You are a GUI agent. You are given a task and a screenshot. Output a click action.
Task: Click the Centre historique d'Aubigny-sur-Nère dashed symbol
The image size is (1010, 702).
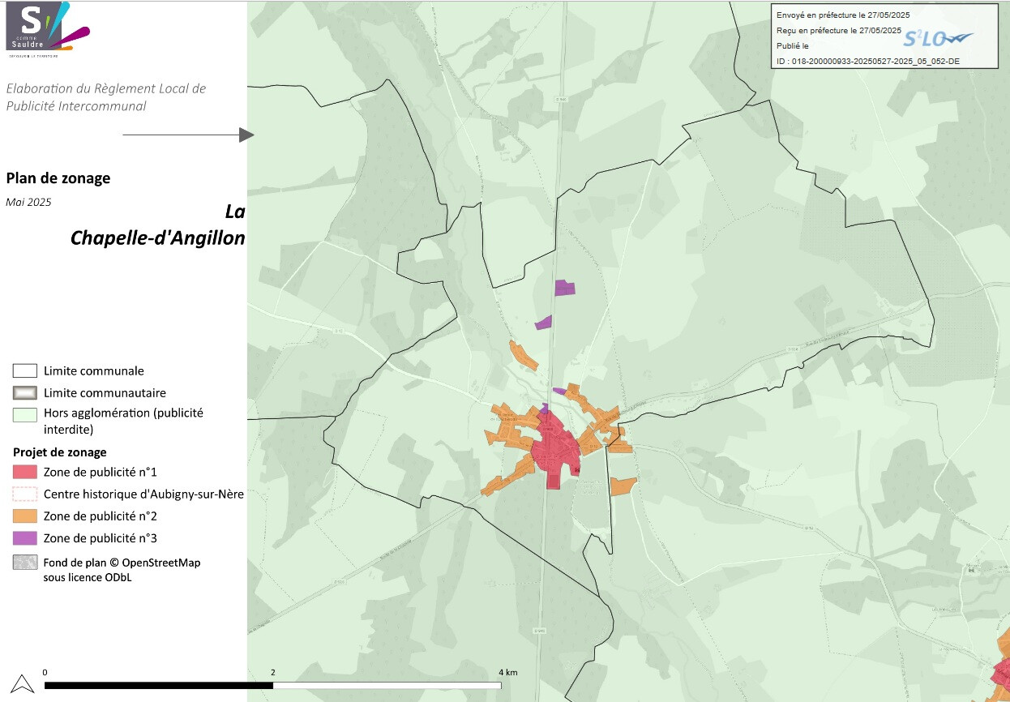pyautogui.click(x=24, y=494)
